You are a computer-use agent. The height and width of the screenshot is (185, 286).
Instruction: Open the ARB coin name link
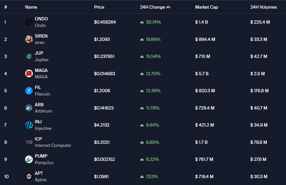click(39, 105)
